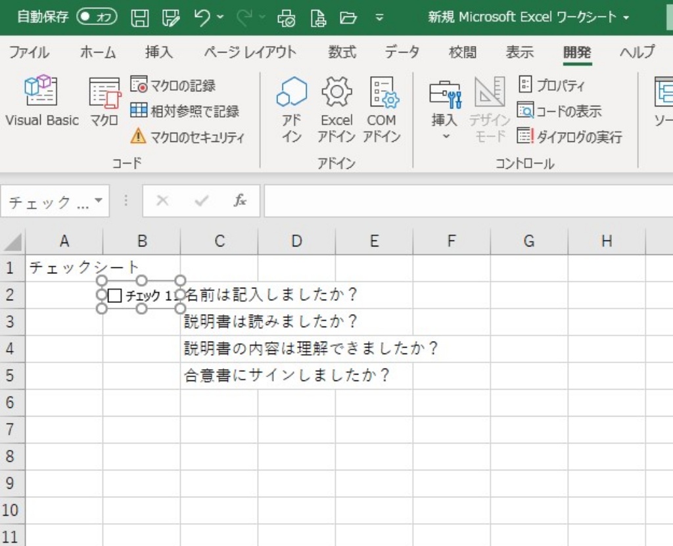Click the formula bar Cancel X icon
The image size is (673, 546).
(x=162, y=200)
